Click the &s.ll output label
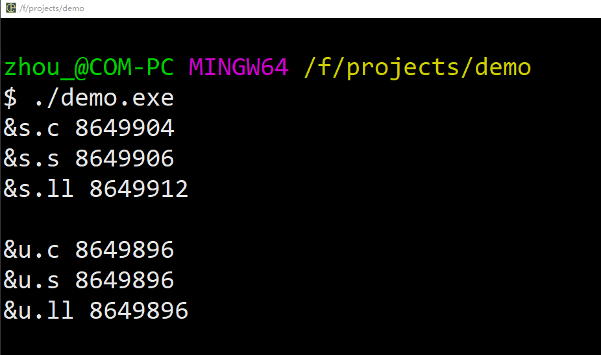The width and height of the screenshot is (601, 355). pos(38,189)
